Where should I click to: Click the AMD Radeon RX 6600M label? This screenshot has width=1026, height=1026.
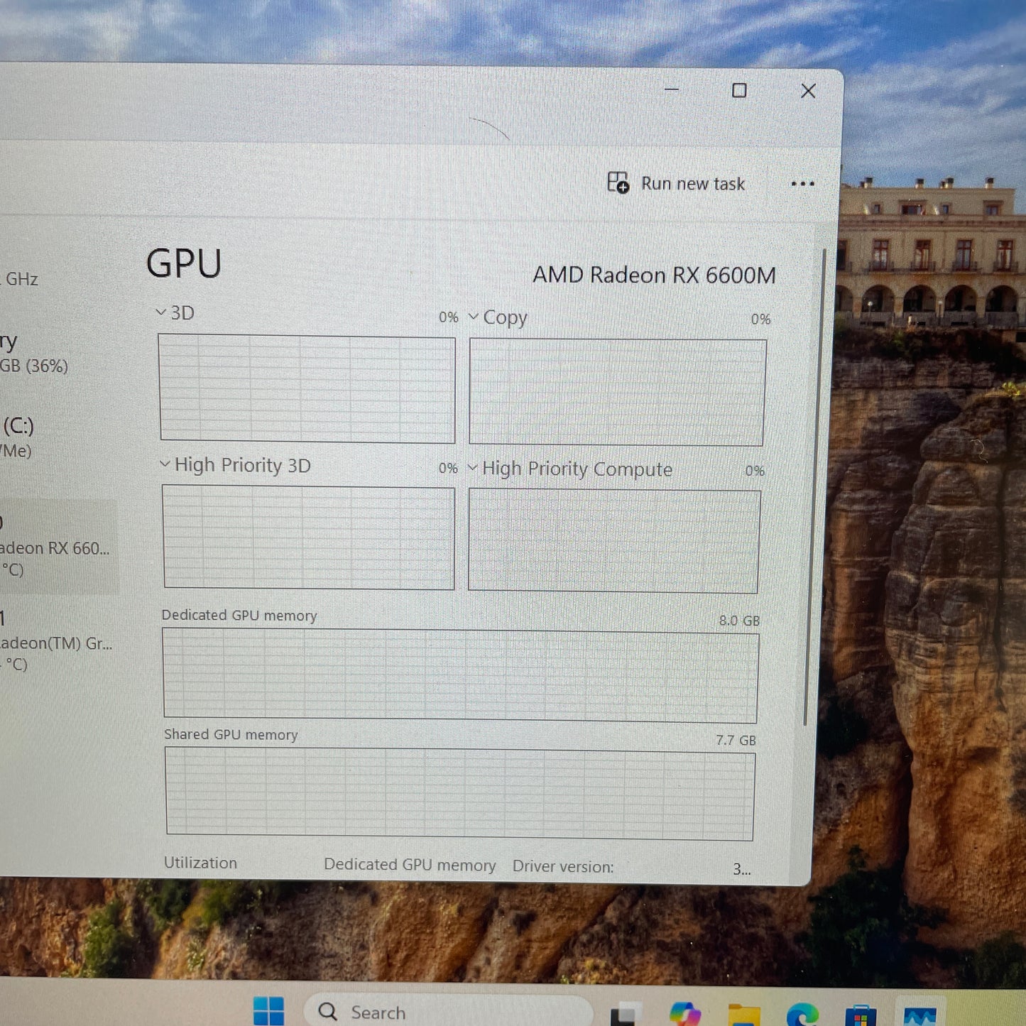click(654, 275)
